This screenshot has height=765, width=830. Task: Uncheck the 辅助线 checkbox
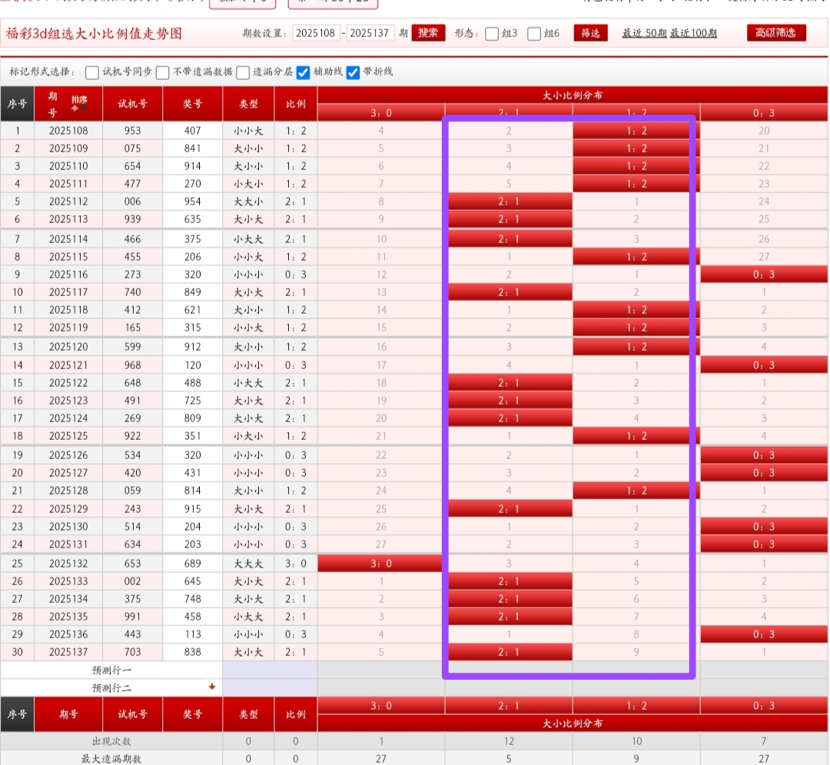point(304,72)
